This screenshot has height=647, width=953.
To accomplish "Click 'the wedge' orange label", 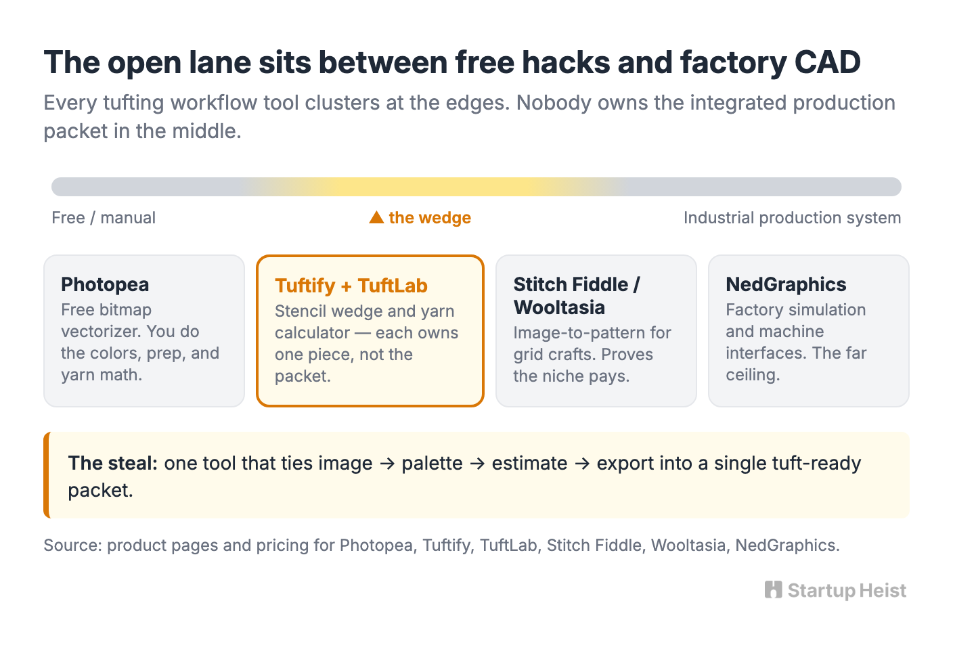I will (430, 218).
